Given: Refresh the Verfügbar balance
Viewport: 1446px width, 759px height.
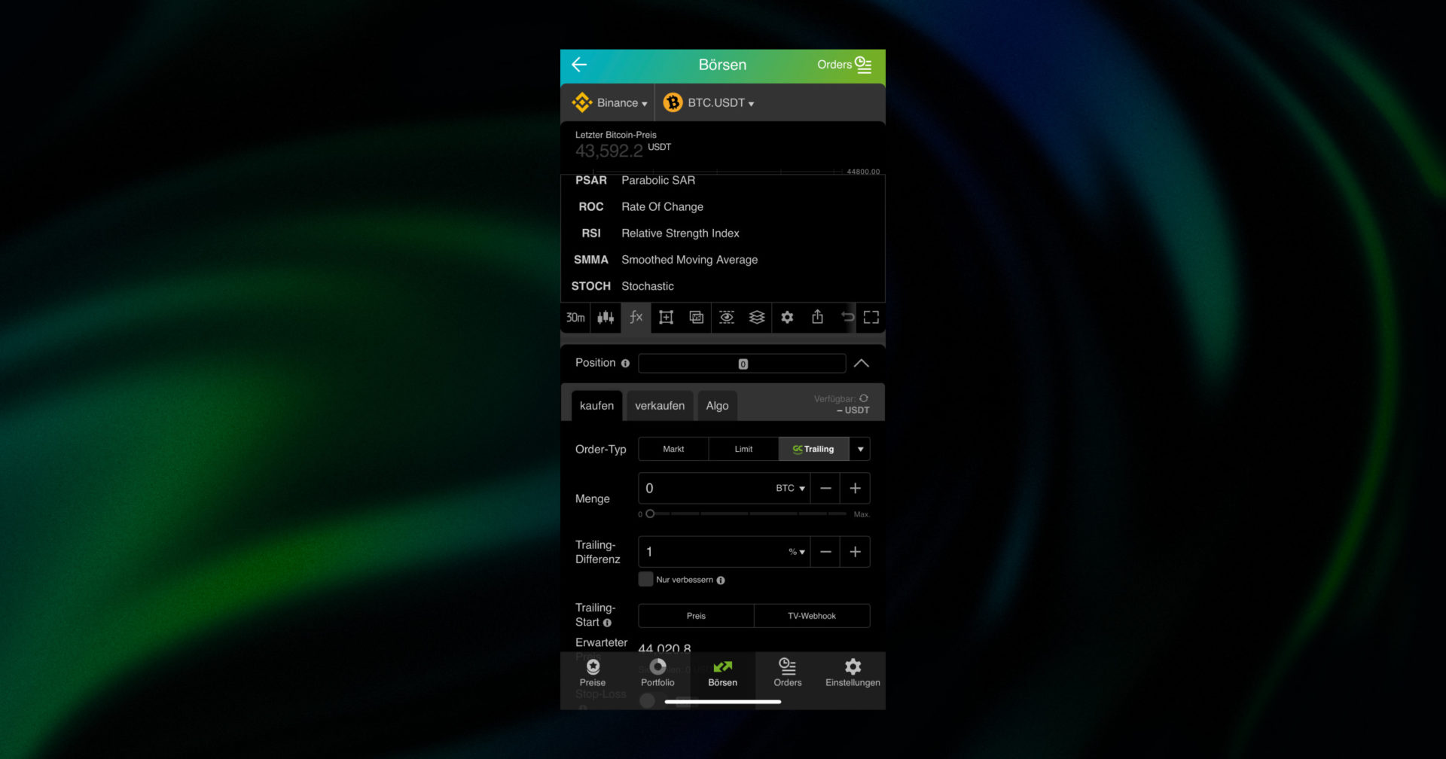Looking at the screenshot, I should [862, 398].
